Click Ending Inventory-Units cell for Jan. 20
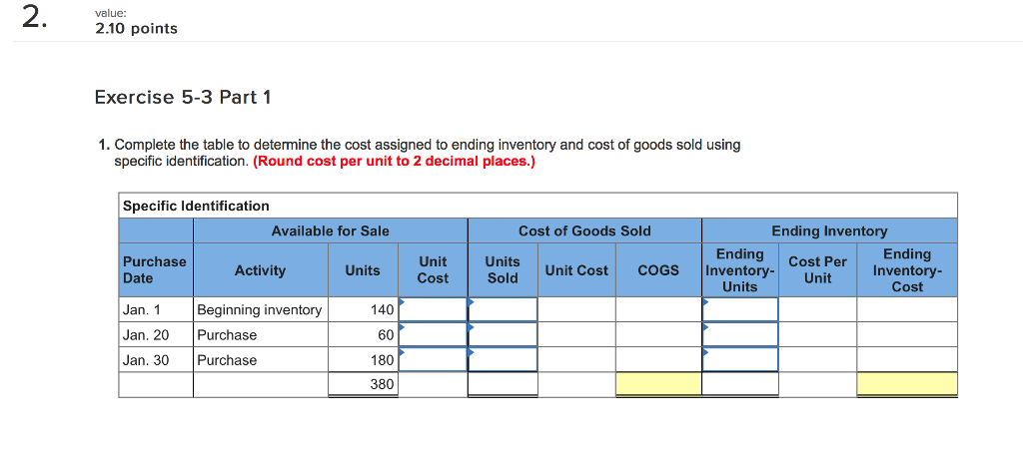1023x452 pixels. (x=740, y=335)
